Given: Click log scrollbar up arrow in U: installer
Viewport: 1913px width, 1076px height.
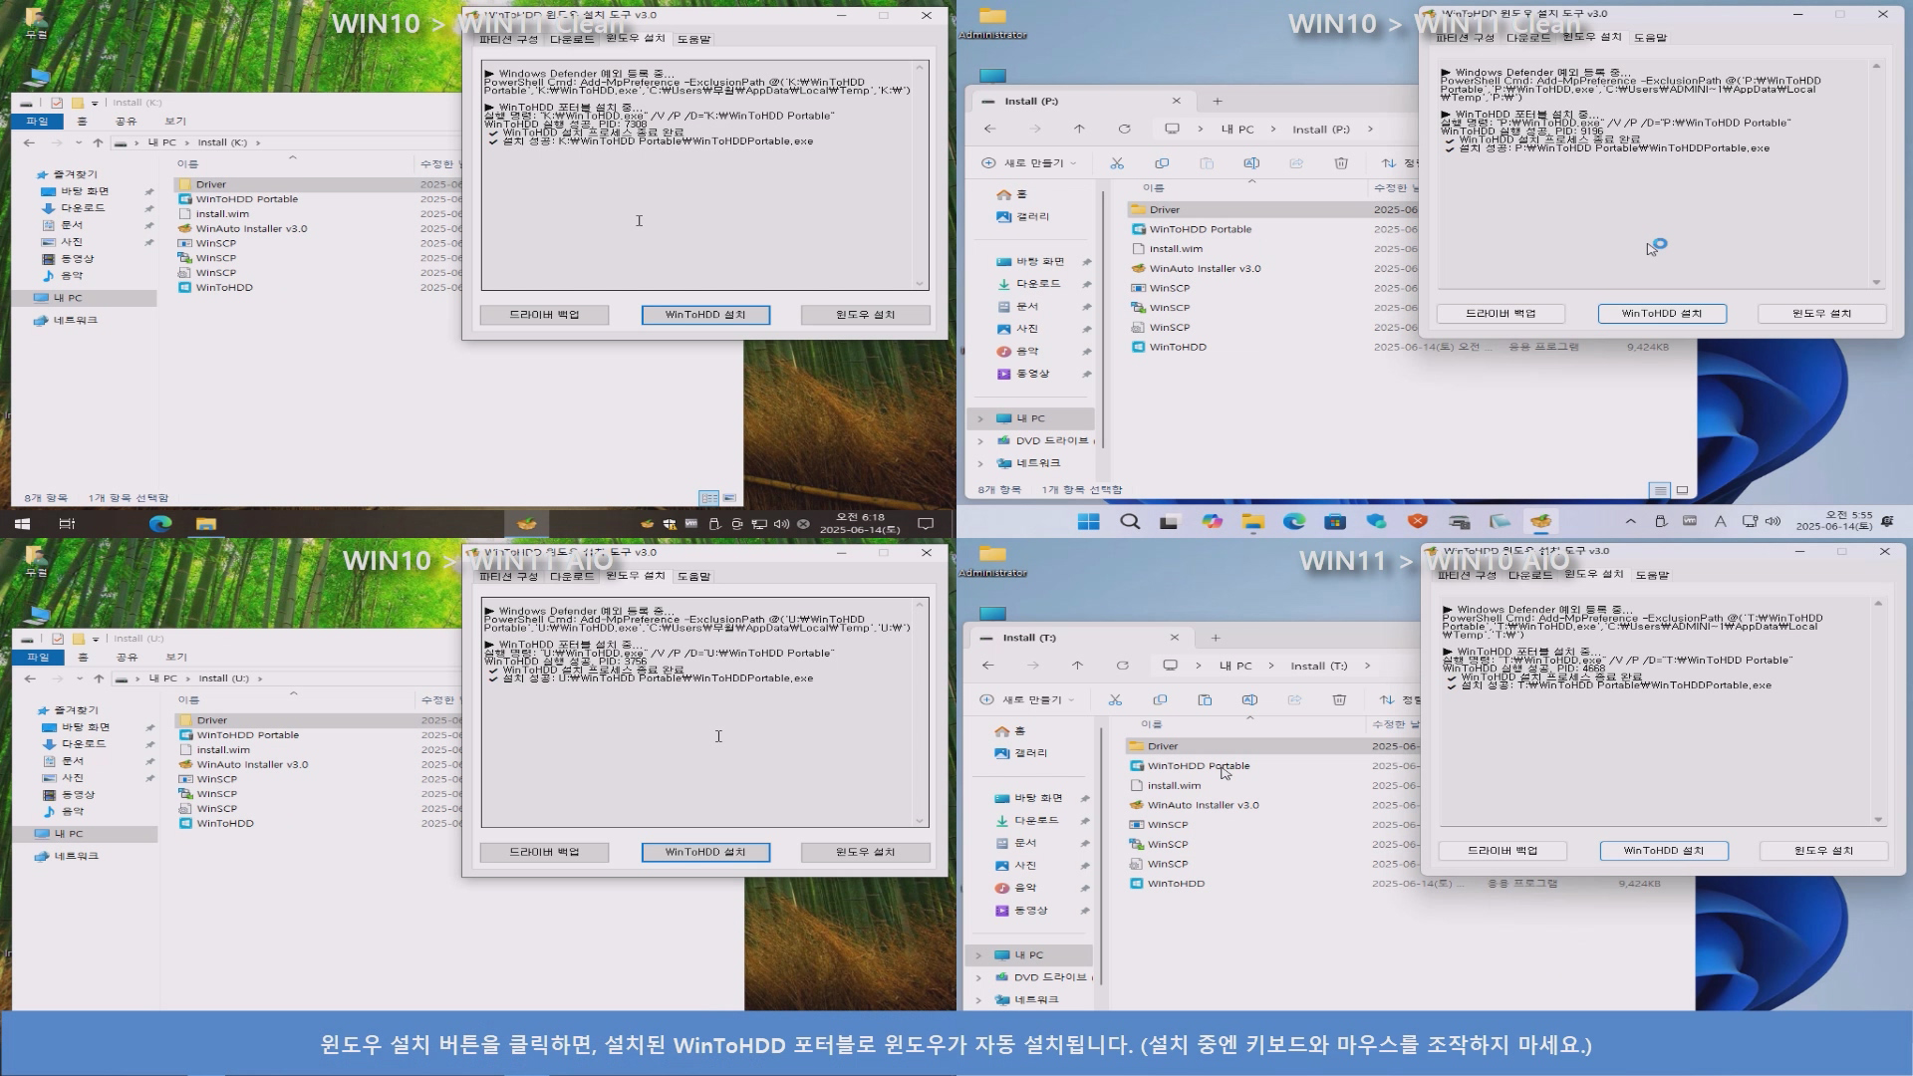Looking at the screenshot, I should point(920,606).
